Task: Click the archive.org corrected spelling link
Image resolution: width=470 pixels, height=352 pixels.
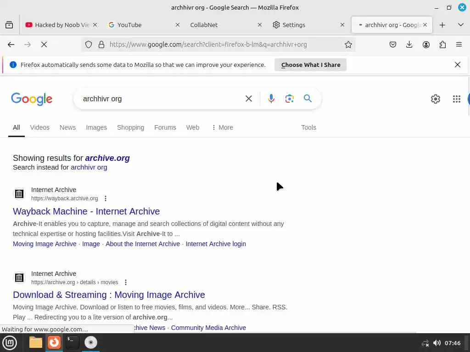Action: click(107, 158)
